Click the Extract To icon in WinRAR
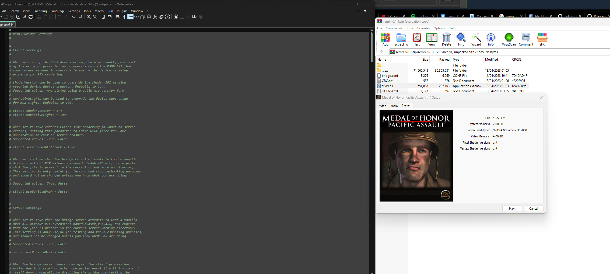This screenshot has width=610, height=274. coord(401,39)
